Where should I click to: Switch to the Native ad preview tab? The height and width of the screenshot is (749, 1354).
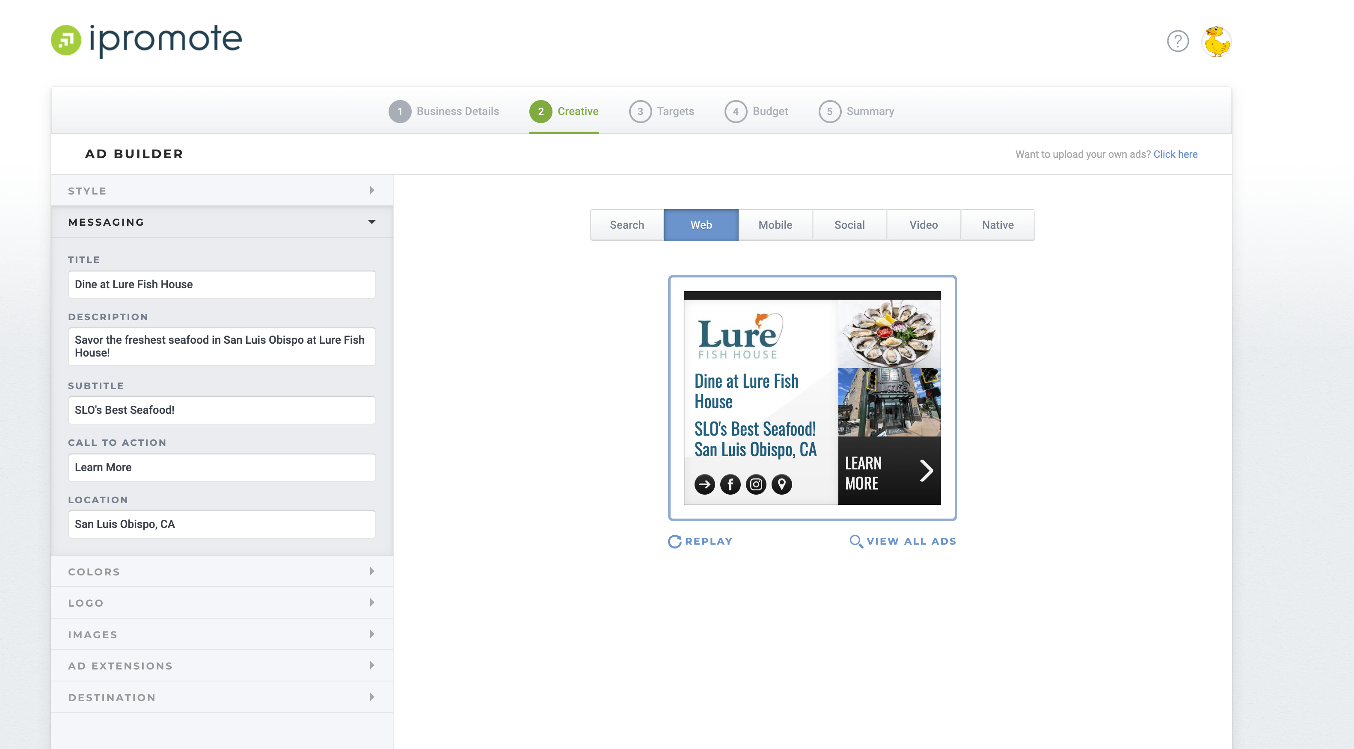[997, 225]
